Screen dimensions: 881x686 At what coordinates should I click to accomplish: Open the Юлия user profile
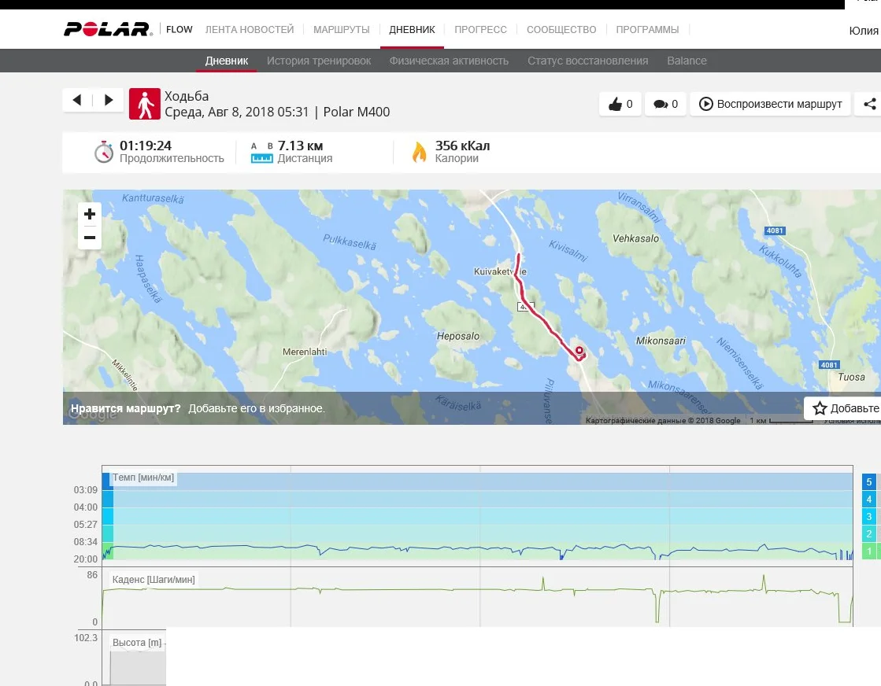click(864, 31)
